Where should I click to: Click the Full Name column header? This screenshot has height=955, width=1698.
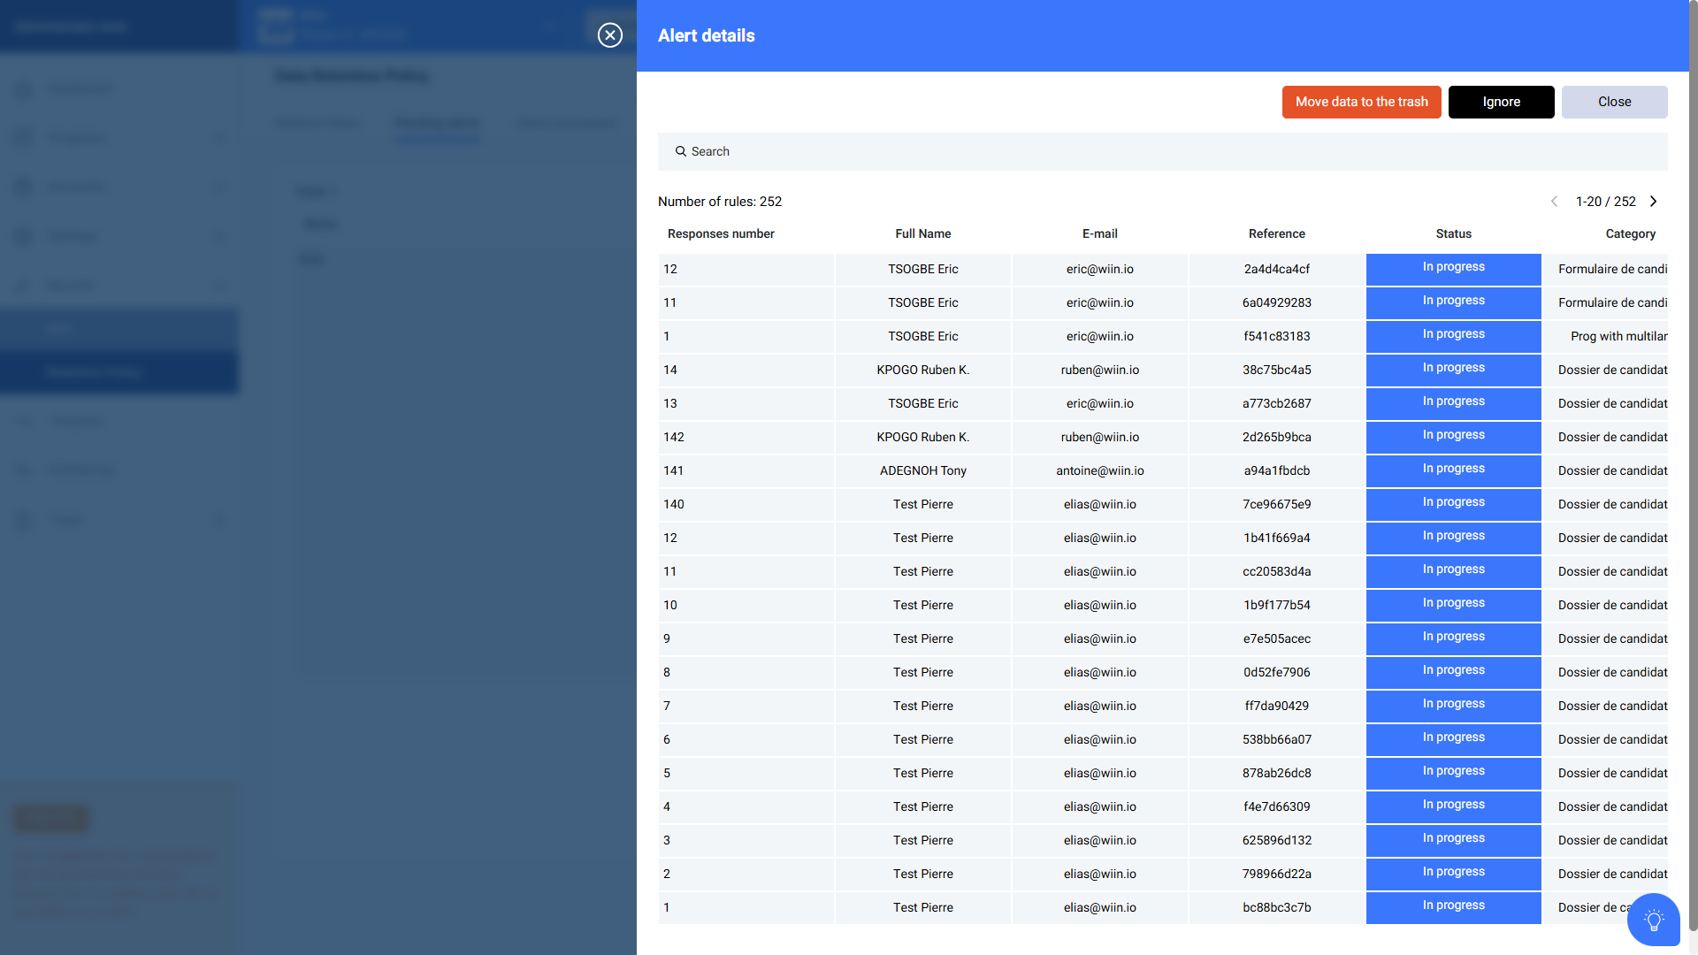click(x=922, y=233)
